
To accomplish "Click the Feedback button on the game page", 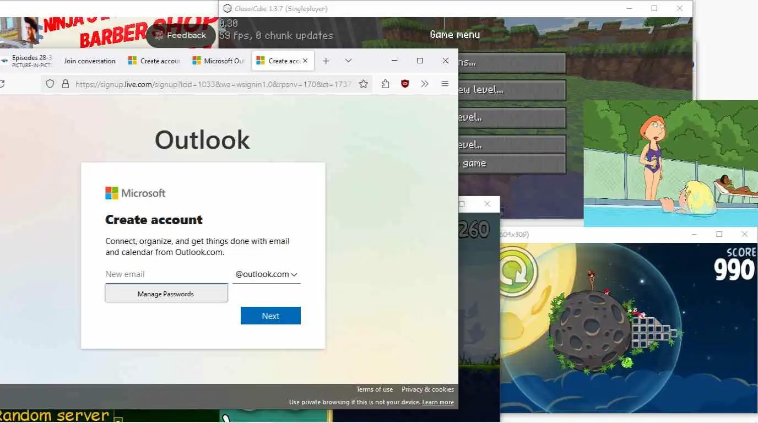I will pos(181,35).
